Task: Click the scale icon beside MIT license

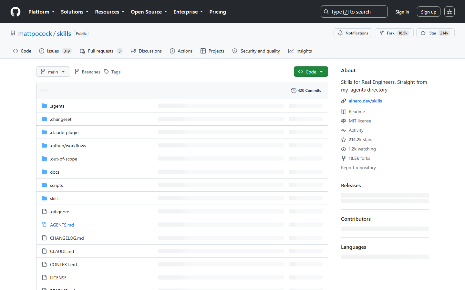Action: (x=344, y=121)
